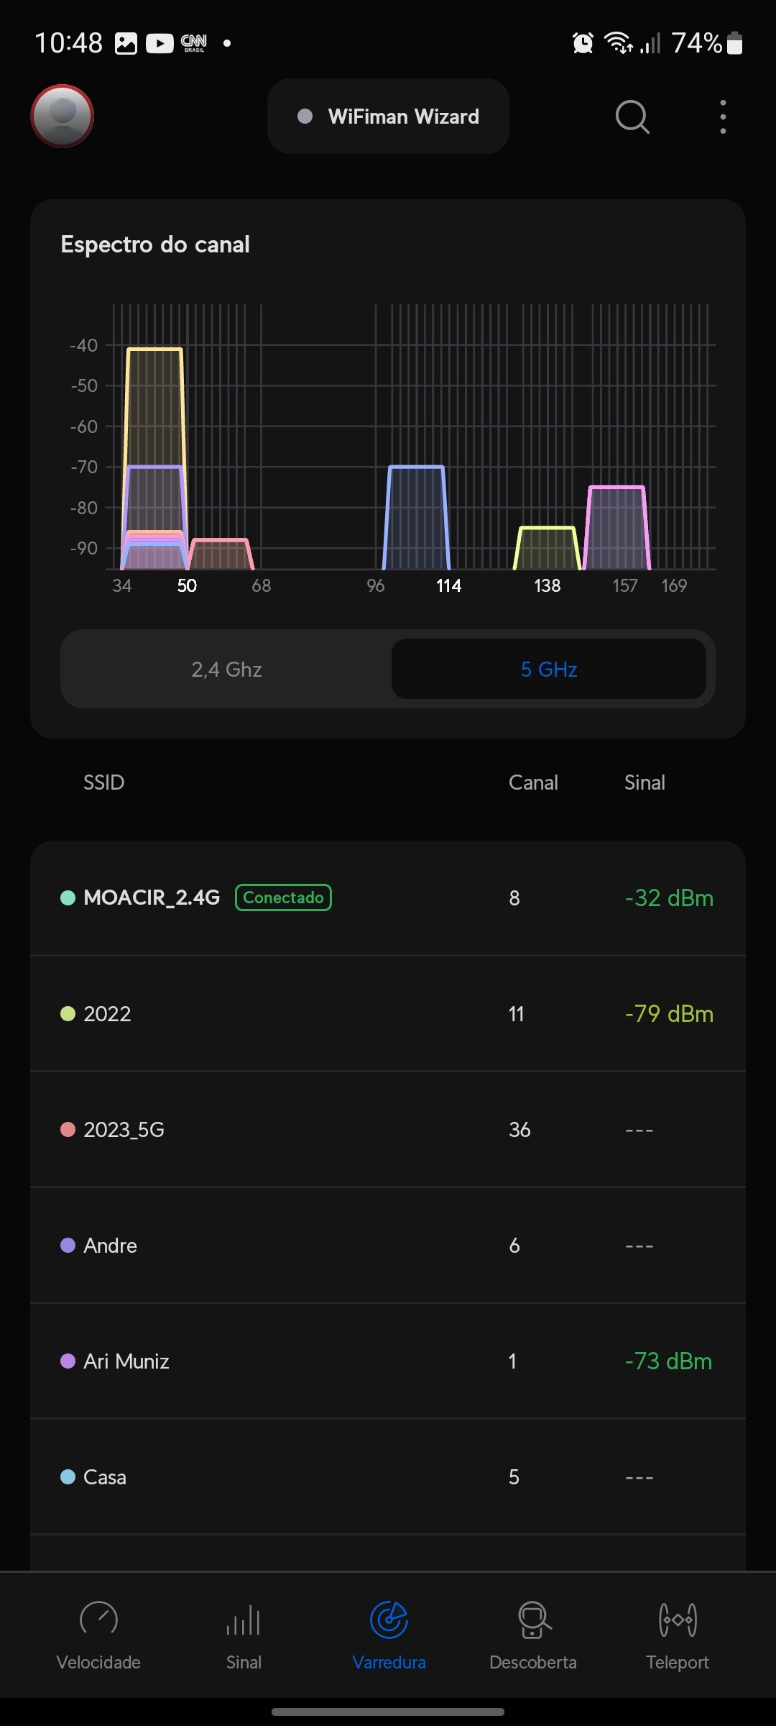Select the 2022 network row
776x1726 pixels.
point(388,1014)
